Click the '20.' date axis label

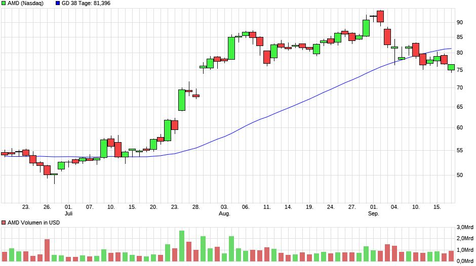(x=153, y=207)
